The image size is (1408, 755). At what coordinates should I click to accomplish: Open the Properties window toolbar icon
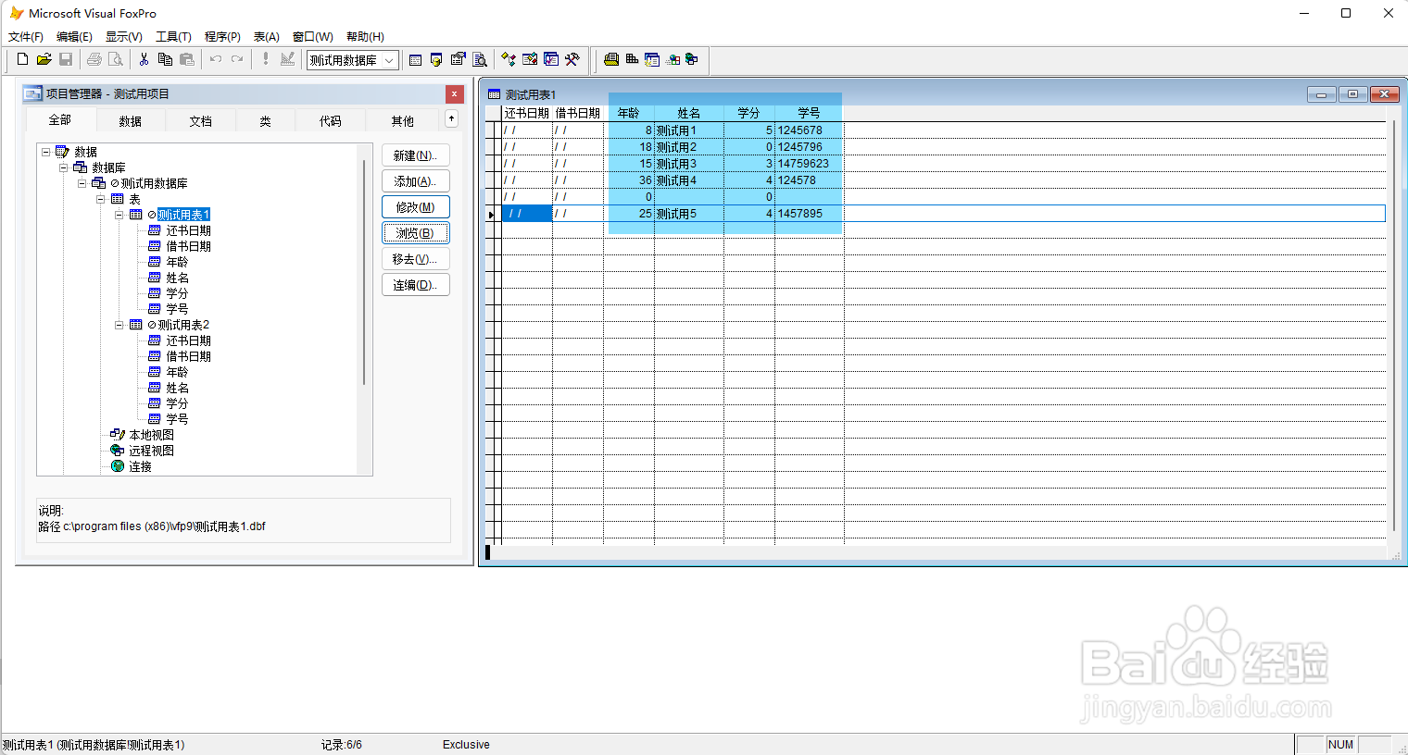[458, 60]
